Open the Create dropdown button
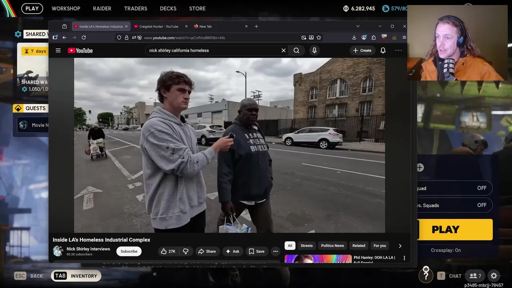Screen dimensions: 512x288 click(x=362, y=50)
